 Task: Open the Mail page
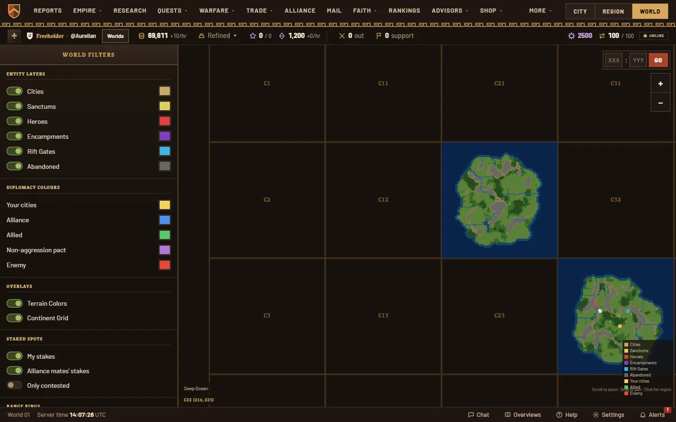coord(334,10)
